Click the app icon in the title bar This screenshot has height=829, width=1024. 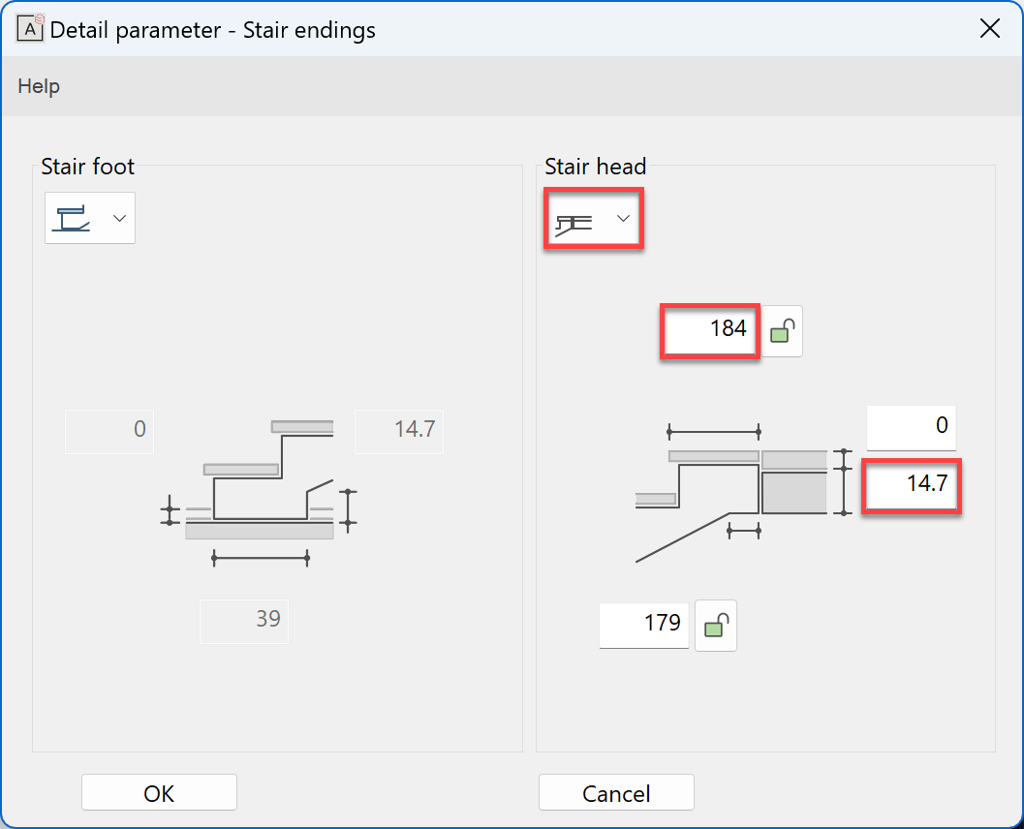click(x=31, y=28)
